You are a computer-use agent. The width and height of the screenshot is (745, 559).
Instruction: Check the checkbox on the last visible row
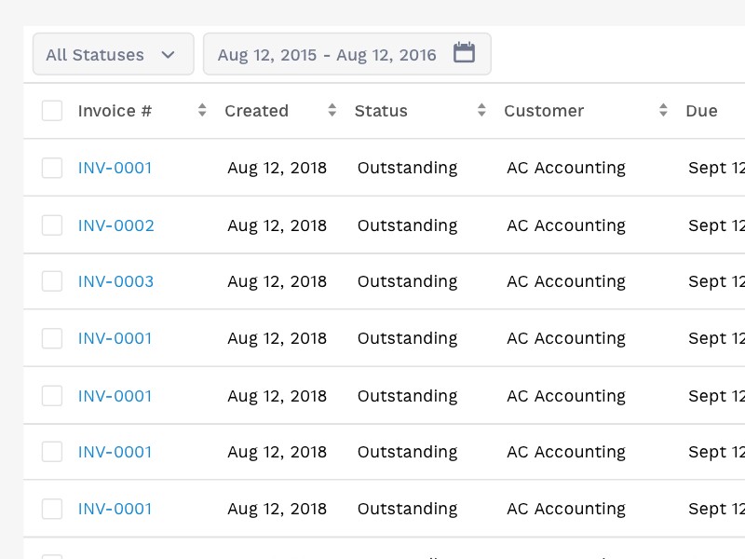click(52, 509)
